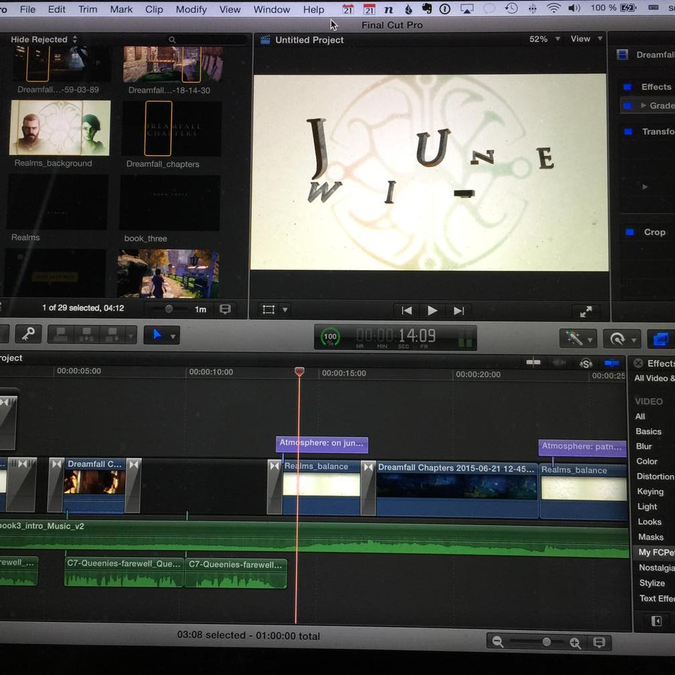Toggle the Effects section checkbox in inspector

(628, 87)
